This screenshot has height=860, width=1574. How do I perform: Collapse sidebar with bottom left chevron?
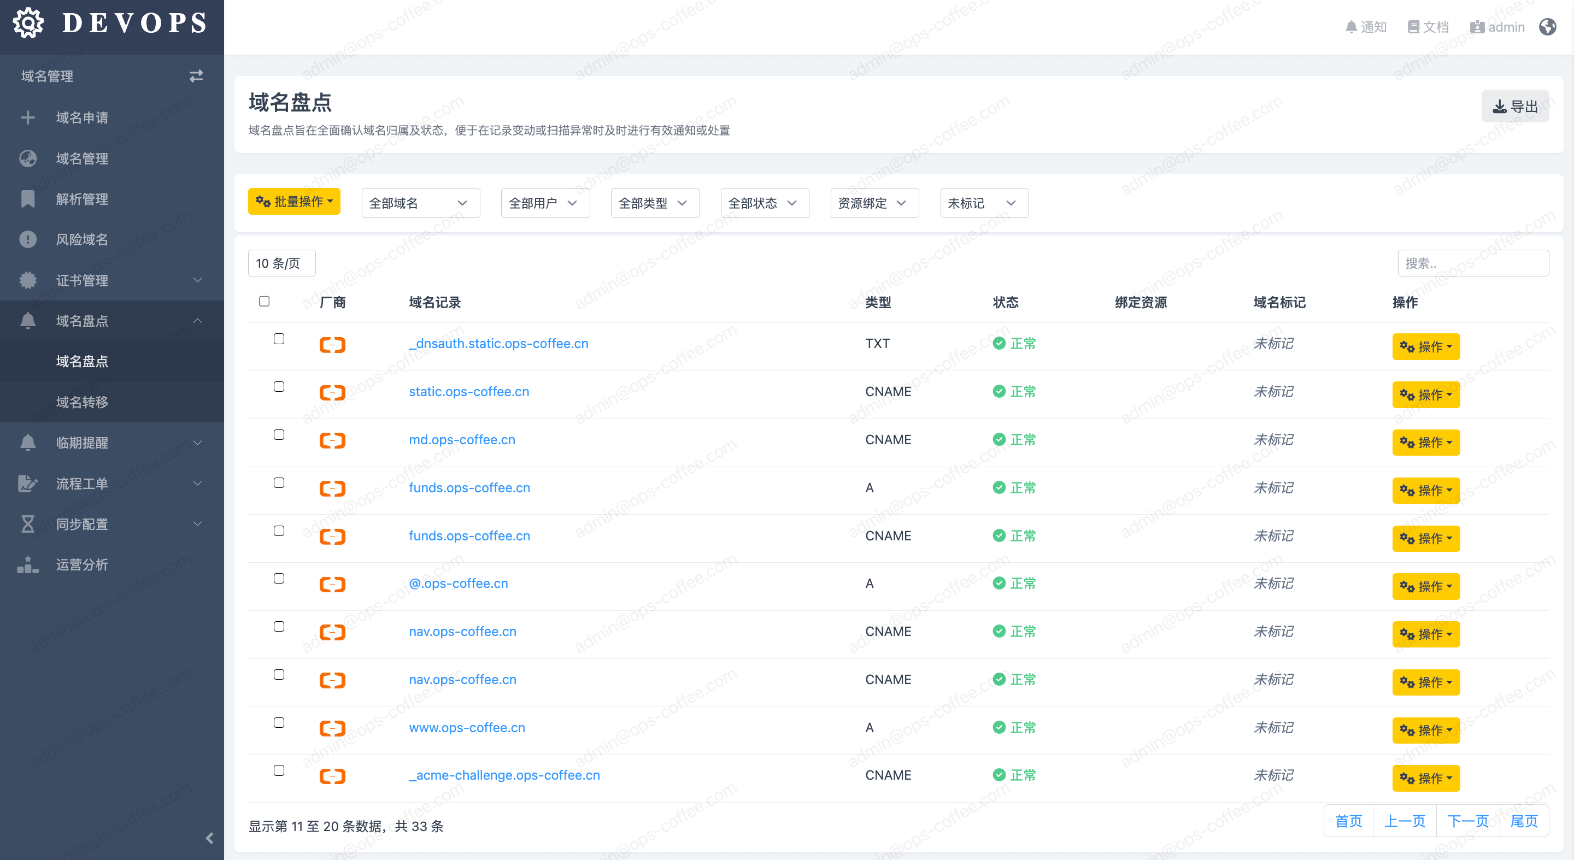point(209,838)
